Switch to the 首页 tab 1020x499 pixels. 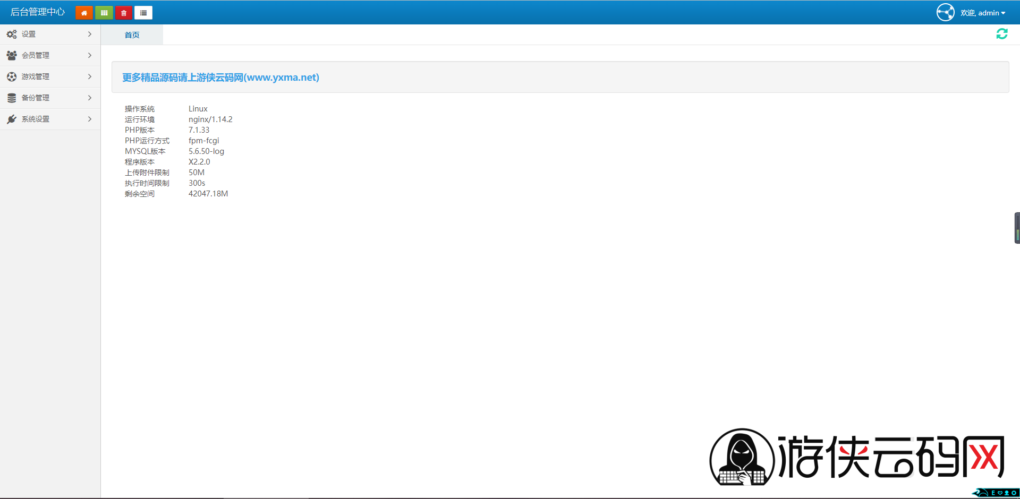point(132,35)
